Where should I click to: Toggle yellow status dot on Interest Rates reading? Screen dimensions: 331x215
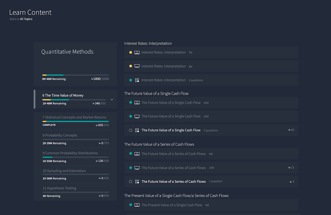[x=131, y=53]
